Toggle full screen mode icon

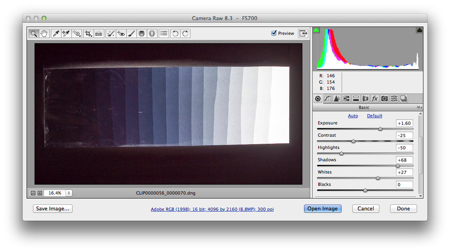[303, 33]
